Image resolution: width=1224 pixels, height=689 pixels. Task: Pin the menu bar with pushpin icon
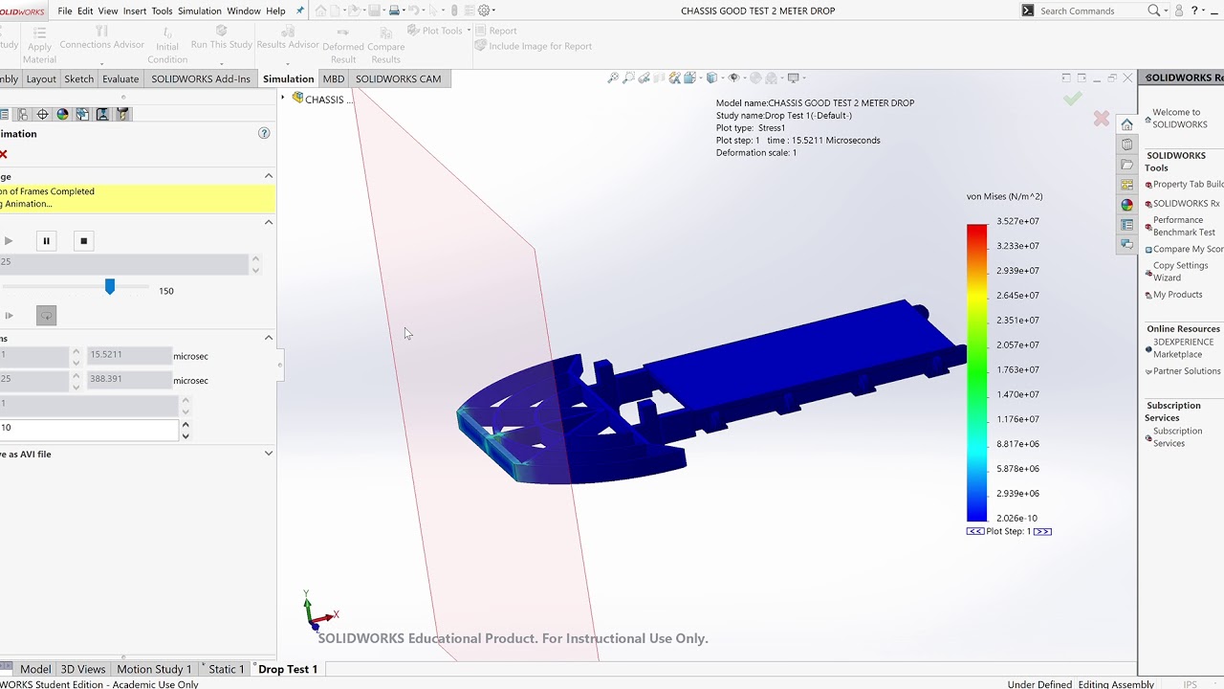point(299,11)
